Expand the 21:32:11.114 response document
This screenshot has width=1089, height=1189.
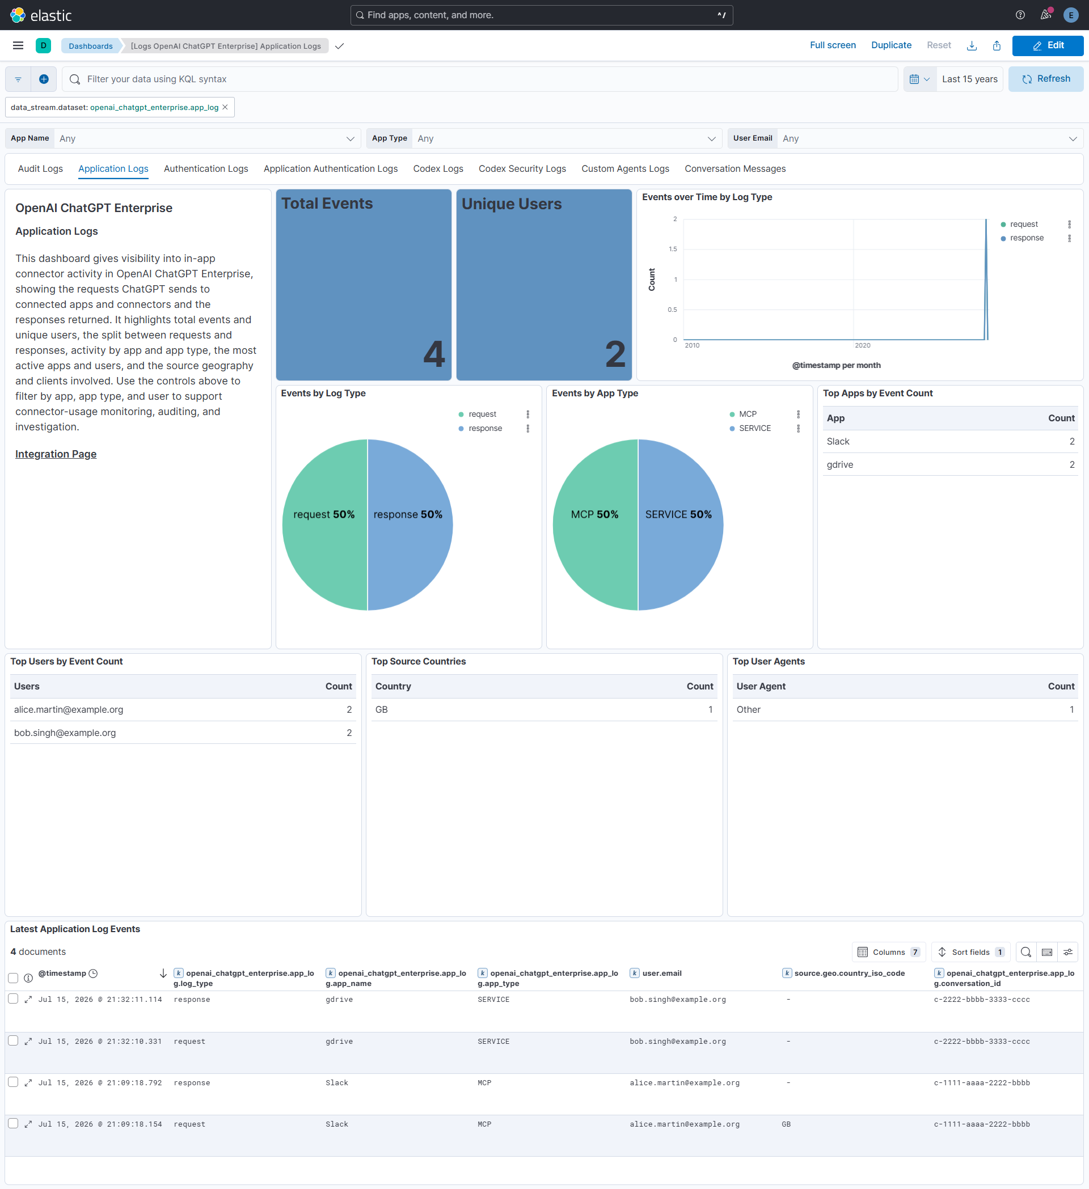coord(28,999)
